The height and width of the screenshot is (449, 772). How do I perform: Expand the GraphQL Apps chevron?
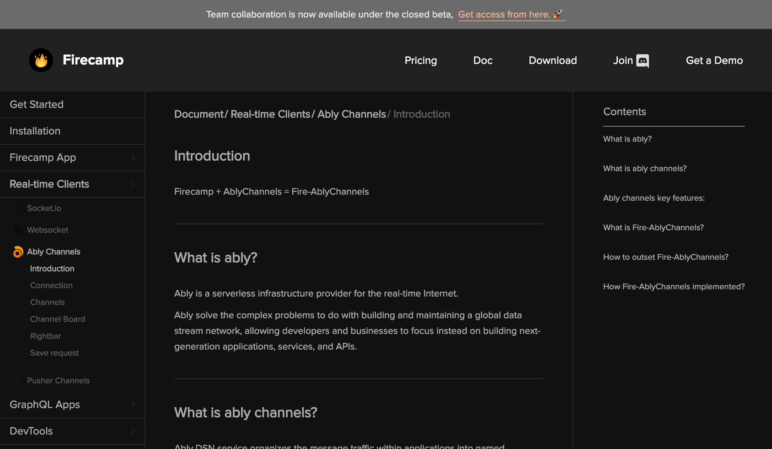(x=133, y=405)
